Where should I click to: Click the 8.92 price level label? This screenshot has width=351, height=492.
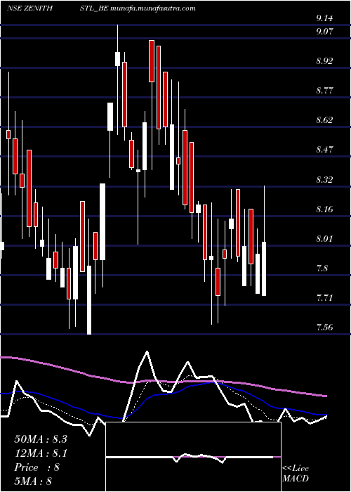(324, 60)
